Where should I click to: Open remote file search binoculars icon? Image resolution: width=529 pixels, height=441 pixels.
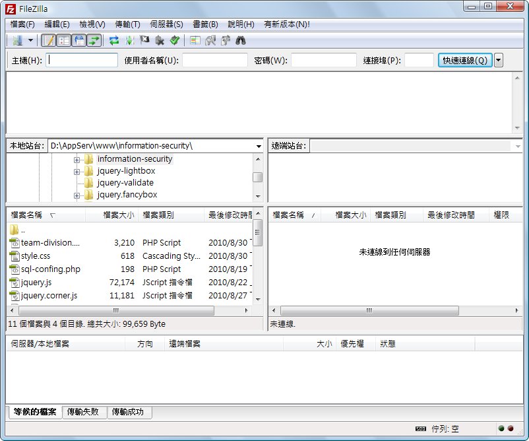click(x=241, y=40)
